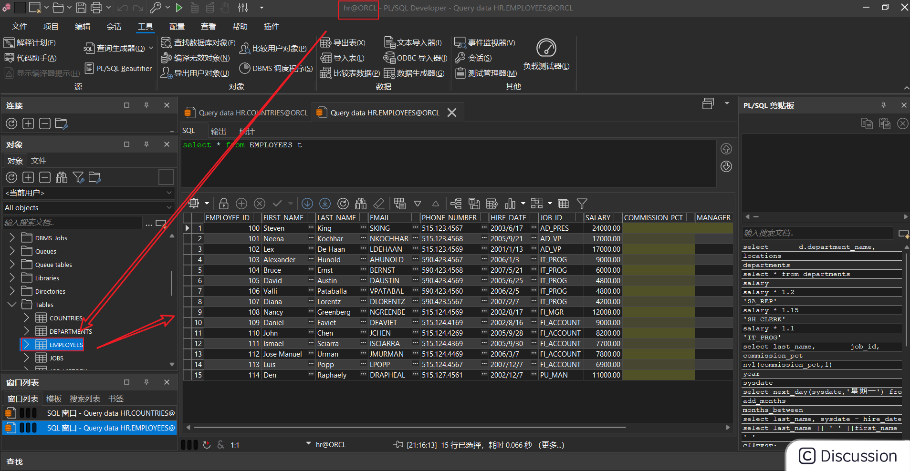Fetch last page with down-arrow-to-line icon
The width and height of the screenshot is (910, 471).
325,204
